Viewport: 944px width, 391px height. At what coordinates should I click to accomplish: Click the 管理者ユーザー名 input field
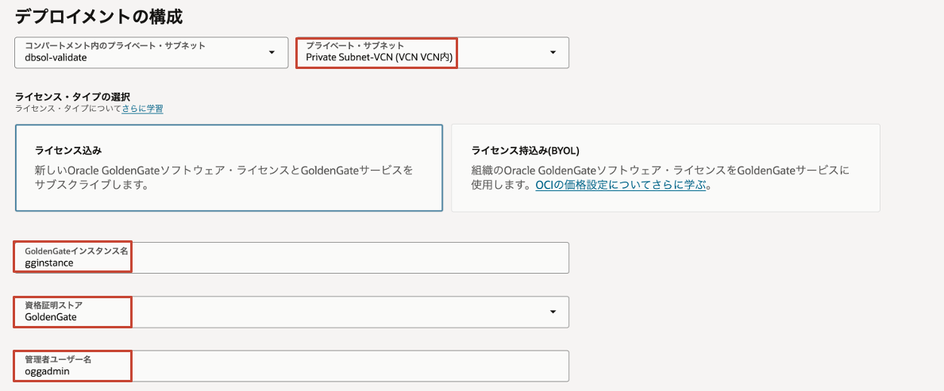[x=291, y=366]
